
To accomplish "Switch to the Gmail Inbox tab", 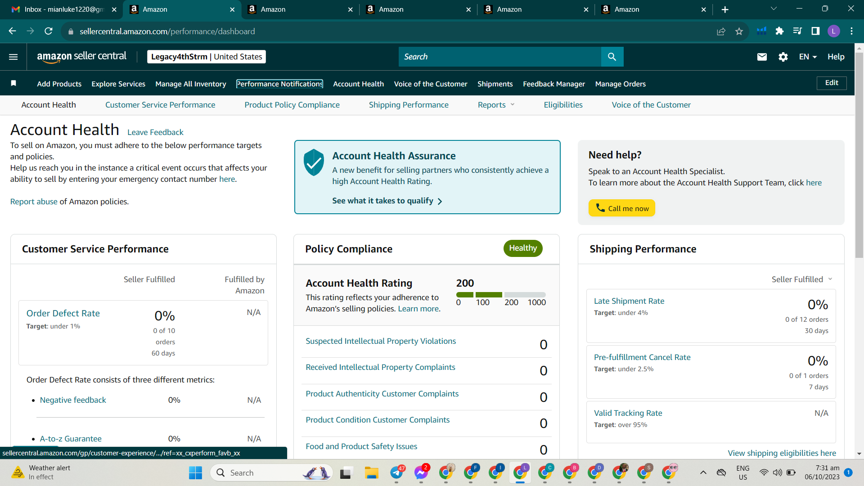I will 61,9.
